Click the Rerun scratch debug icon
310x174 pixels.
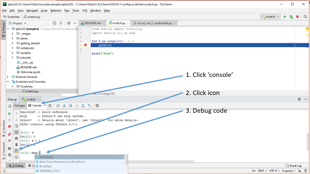pos(10,106)
